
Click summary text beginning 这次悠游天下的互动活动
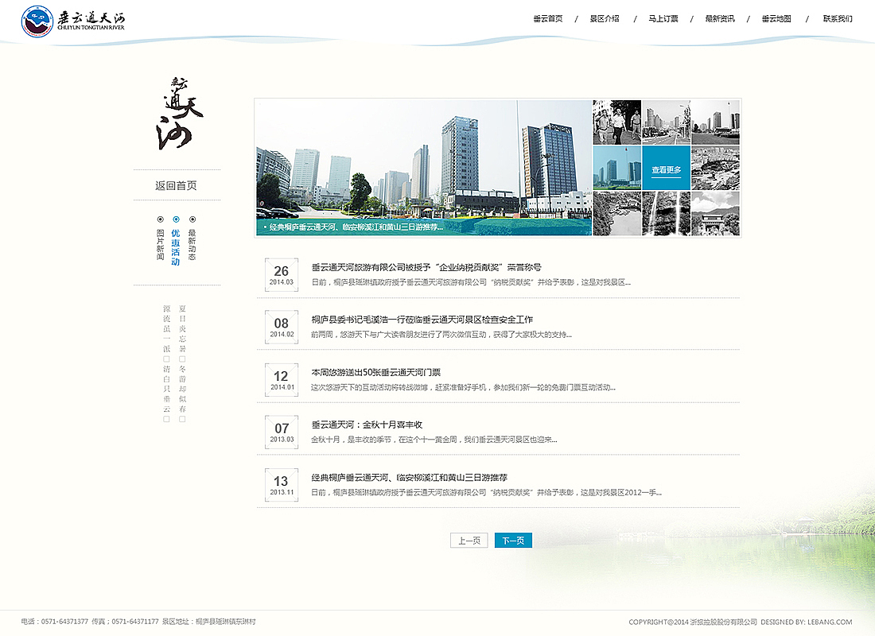pos(463,387)
